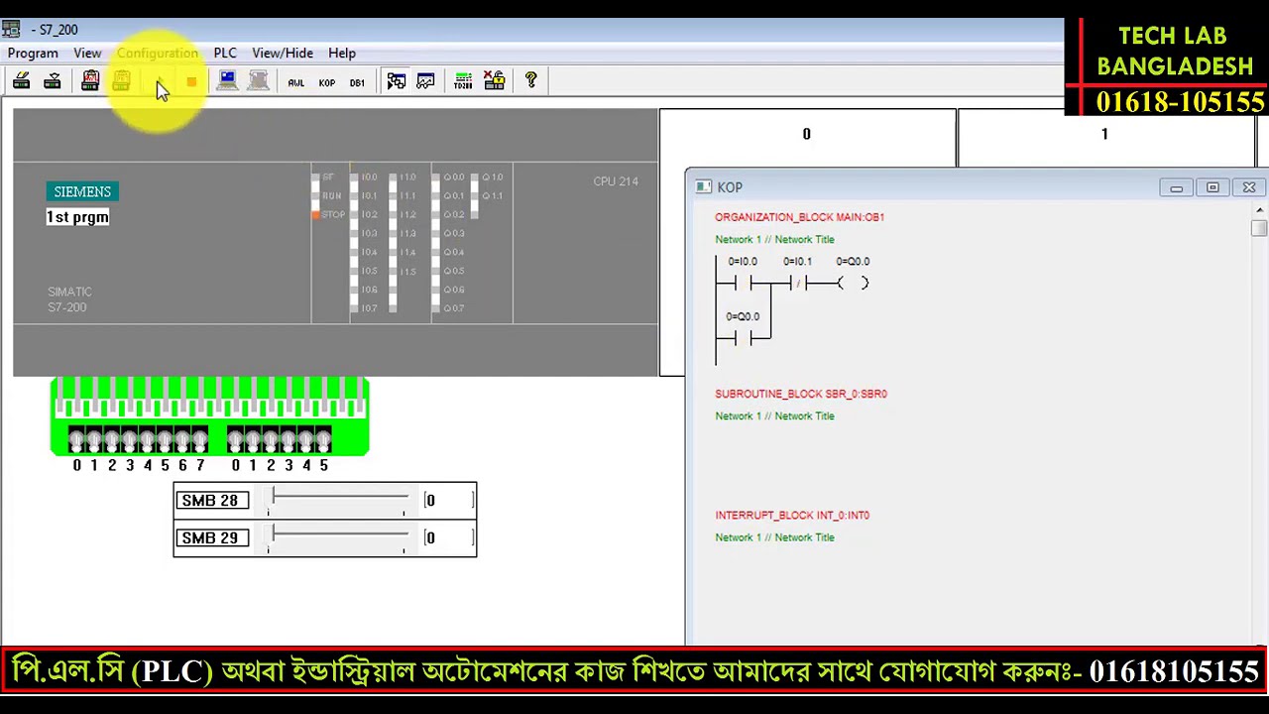Click the SMB 28 value field
Screen dimensions: 1269x714
448,501
